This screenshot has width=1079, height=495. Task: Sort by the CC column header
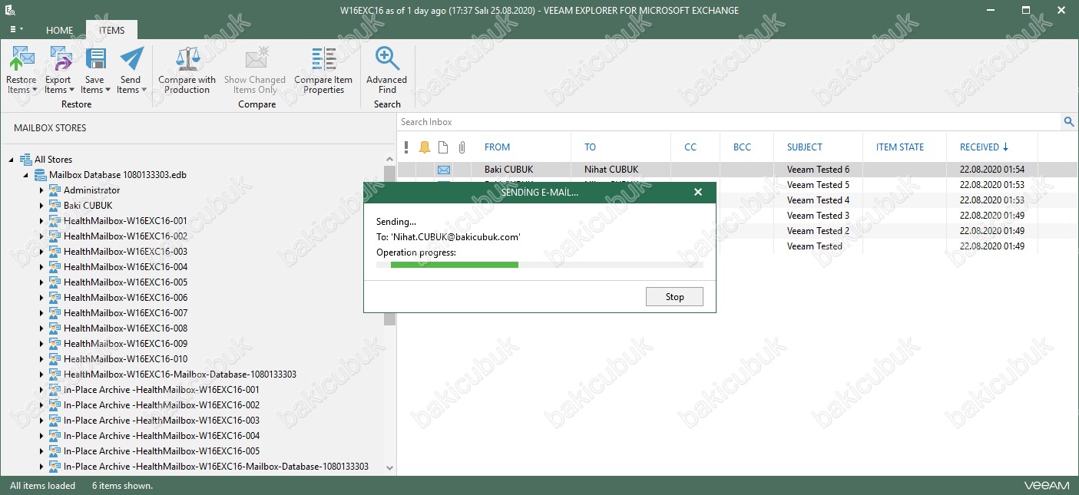(690, 147)
